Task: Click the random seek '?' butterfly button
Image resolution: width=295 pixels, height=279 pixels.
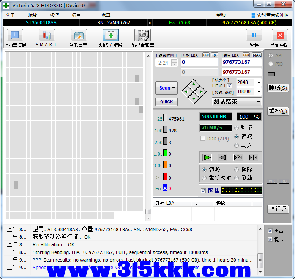Action: (238, 158)
